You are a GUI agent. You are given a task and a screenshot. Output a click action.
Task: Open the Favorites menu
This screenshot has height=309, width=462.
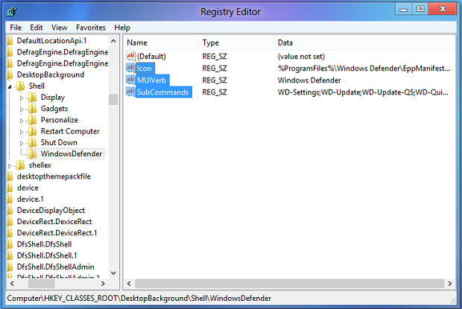91,28
